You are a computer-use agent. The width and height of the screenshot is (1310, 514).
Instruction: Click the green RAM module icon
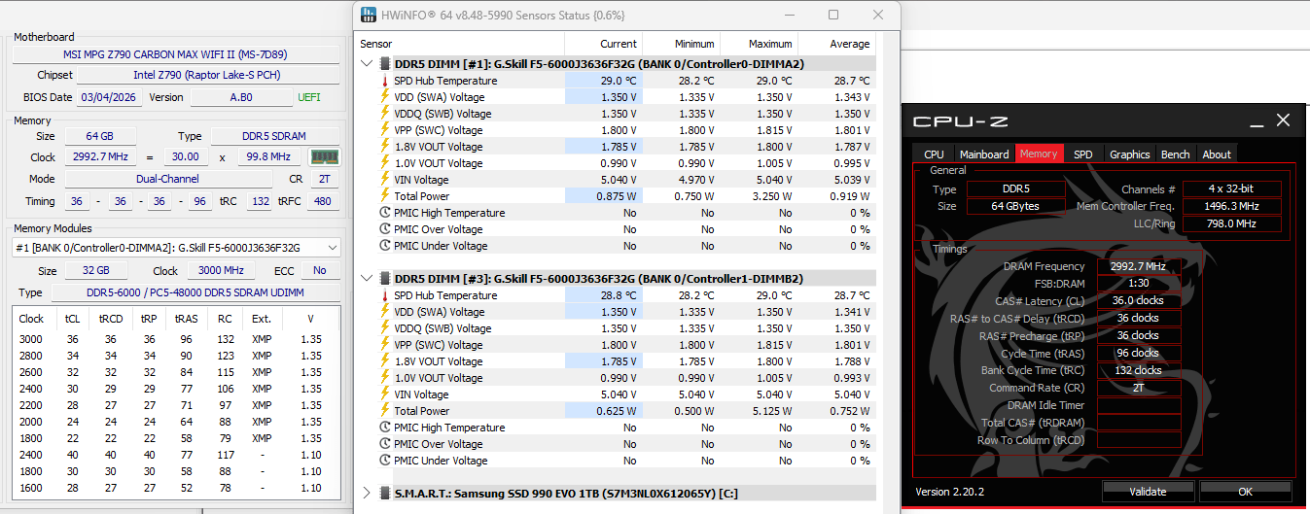click(x=324, y=156)
